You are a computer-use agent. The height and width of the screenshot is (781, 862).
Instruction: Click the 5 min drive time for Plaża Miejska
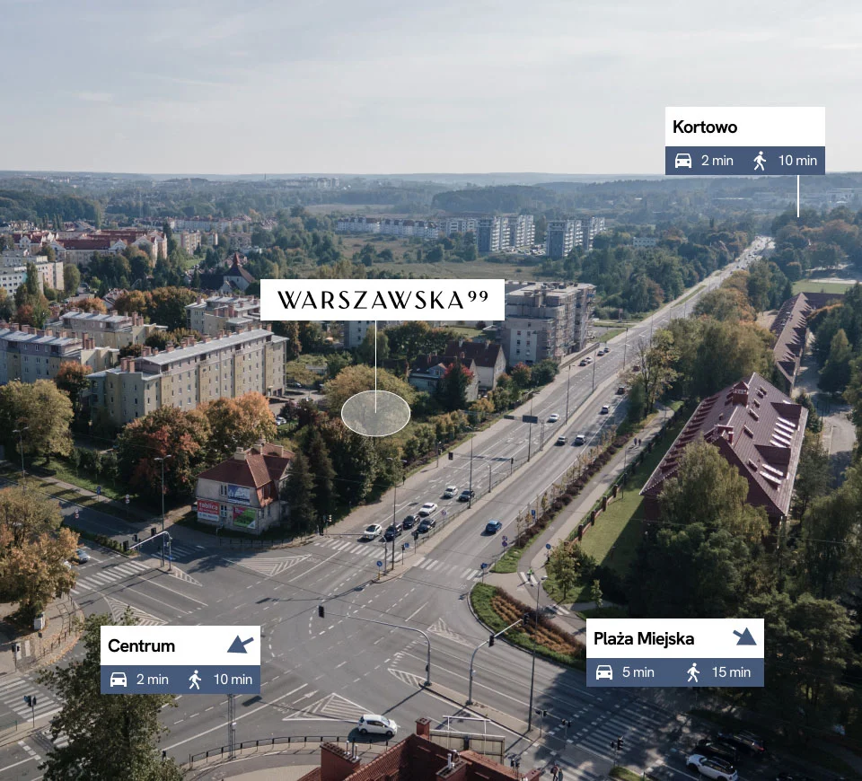pos(638,672)
